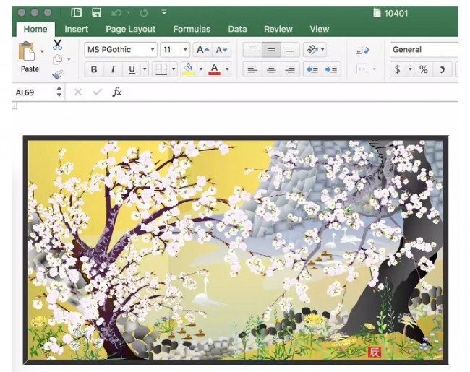Click the Wrap Text icon

(362, 50)
